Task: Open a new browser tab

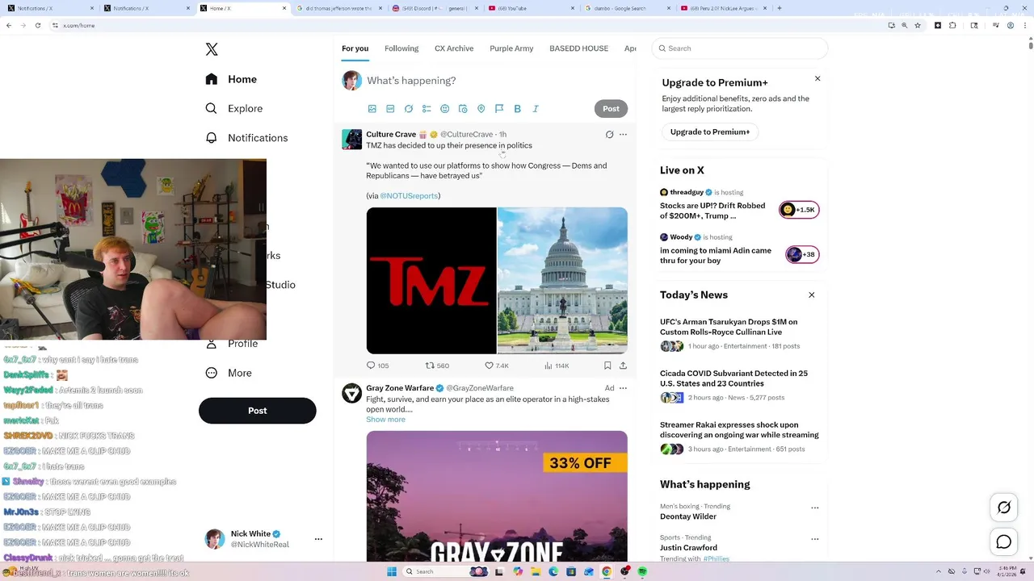Action: [779, 8]
